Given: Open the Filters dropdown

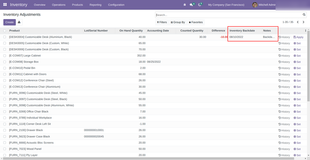Looking at the screenshot, I should [x=162, y=22].
